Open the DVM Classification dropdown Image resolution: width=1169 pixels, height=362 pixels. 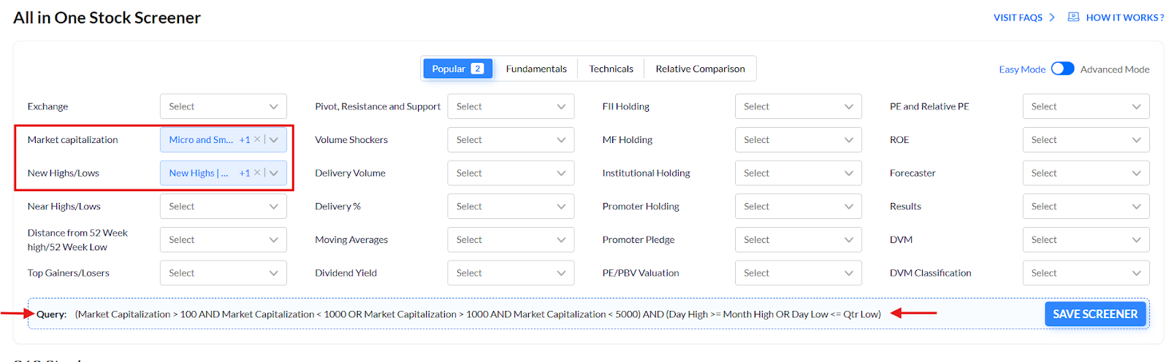click(x=1086, y=273)
